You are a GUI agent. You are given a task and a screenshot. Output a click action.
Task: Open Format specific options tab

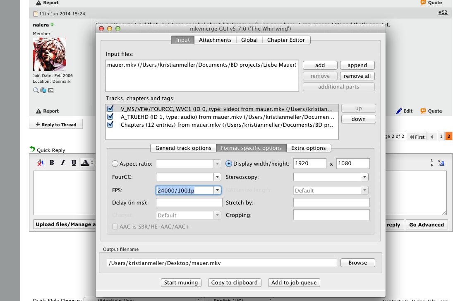(x=251, y=148)
